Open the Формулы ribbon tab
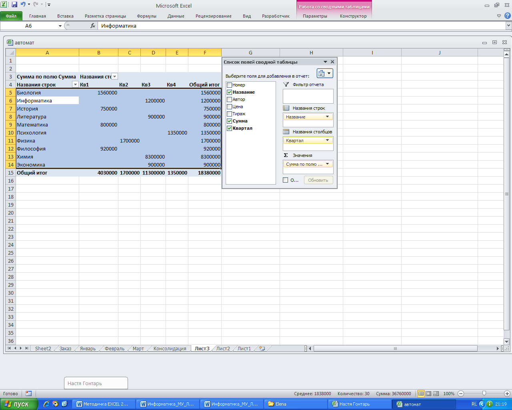Image resolution: width=512 pixels, height=410 pixels. pos(146,16)
